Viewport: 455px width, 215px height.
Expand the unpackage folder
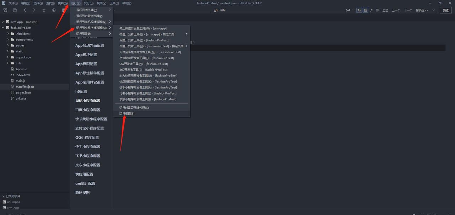[x=8, y=57]
